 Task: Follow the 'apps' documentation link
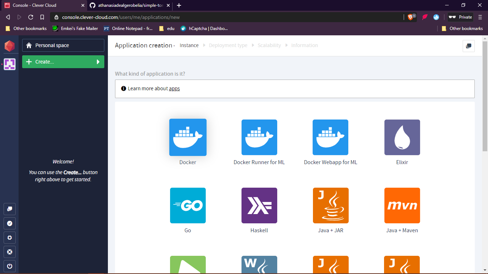pos(174,88)
